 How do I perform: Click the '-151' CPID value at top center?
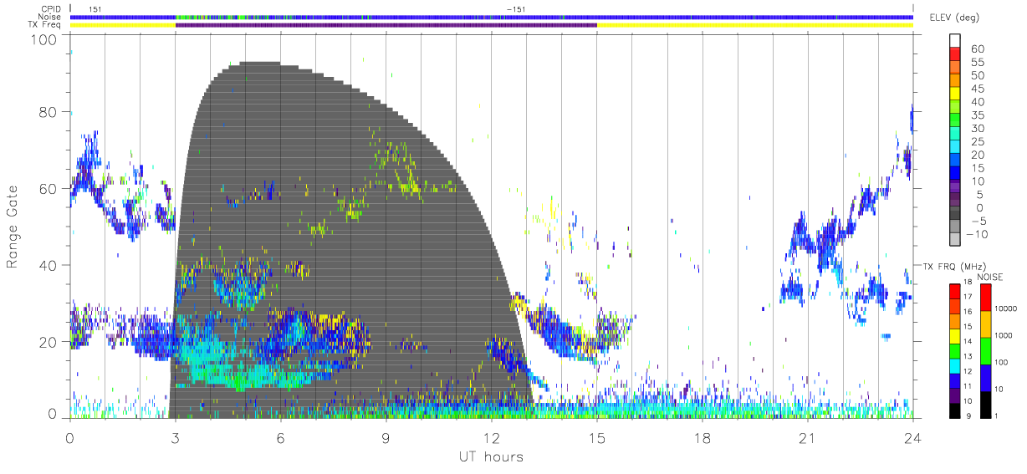(x=516, y=8)
